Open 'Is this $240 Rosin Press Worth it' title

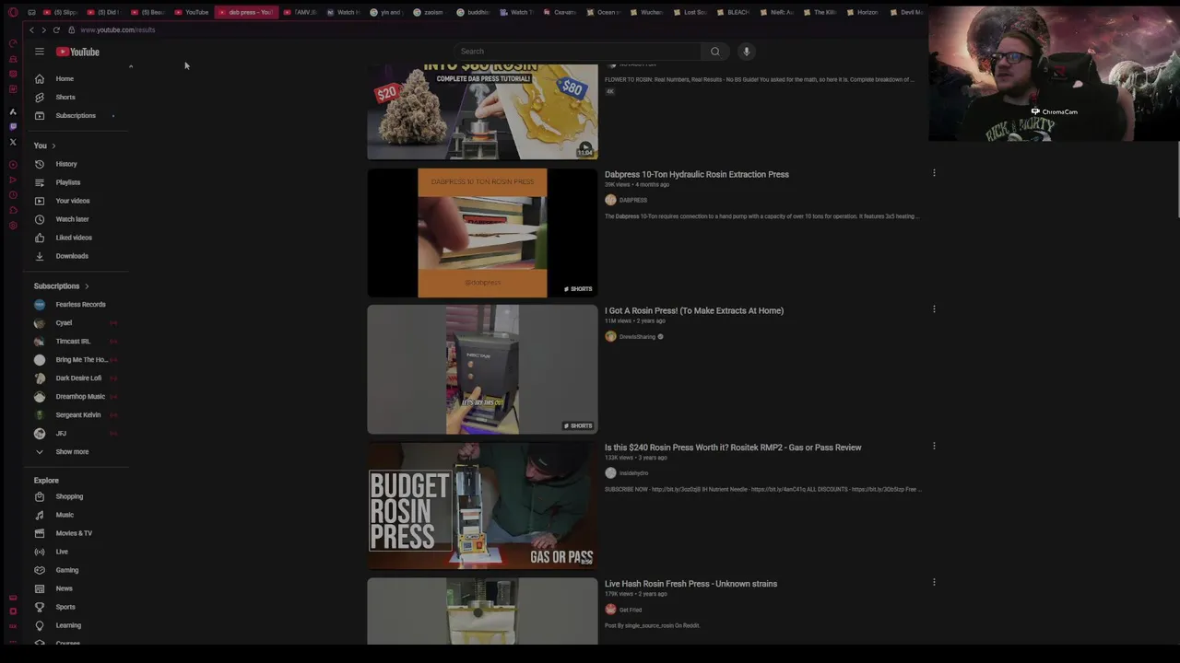coord(733,448)
